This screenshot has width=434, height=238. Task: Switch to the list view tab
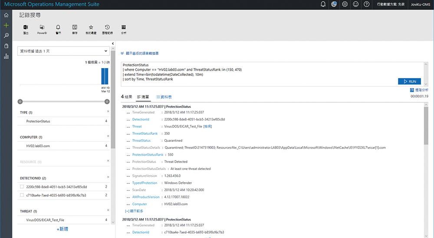tap(143, 97)
